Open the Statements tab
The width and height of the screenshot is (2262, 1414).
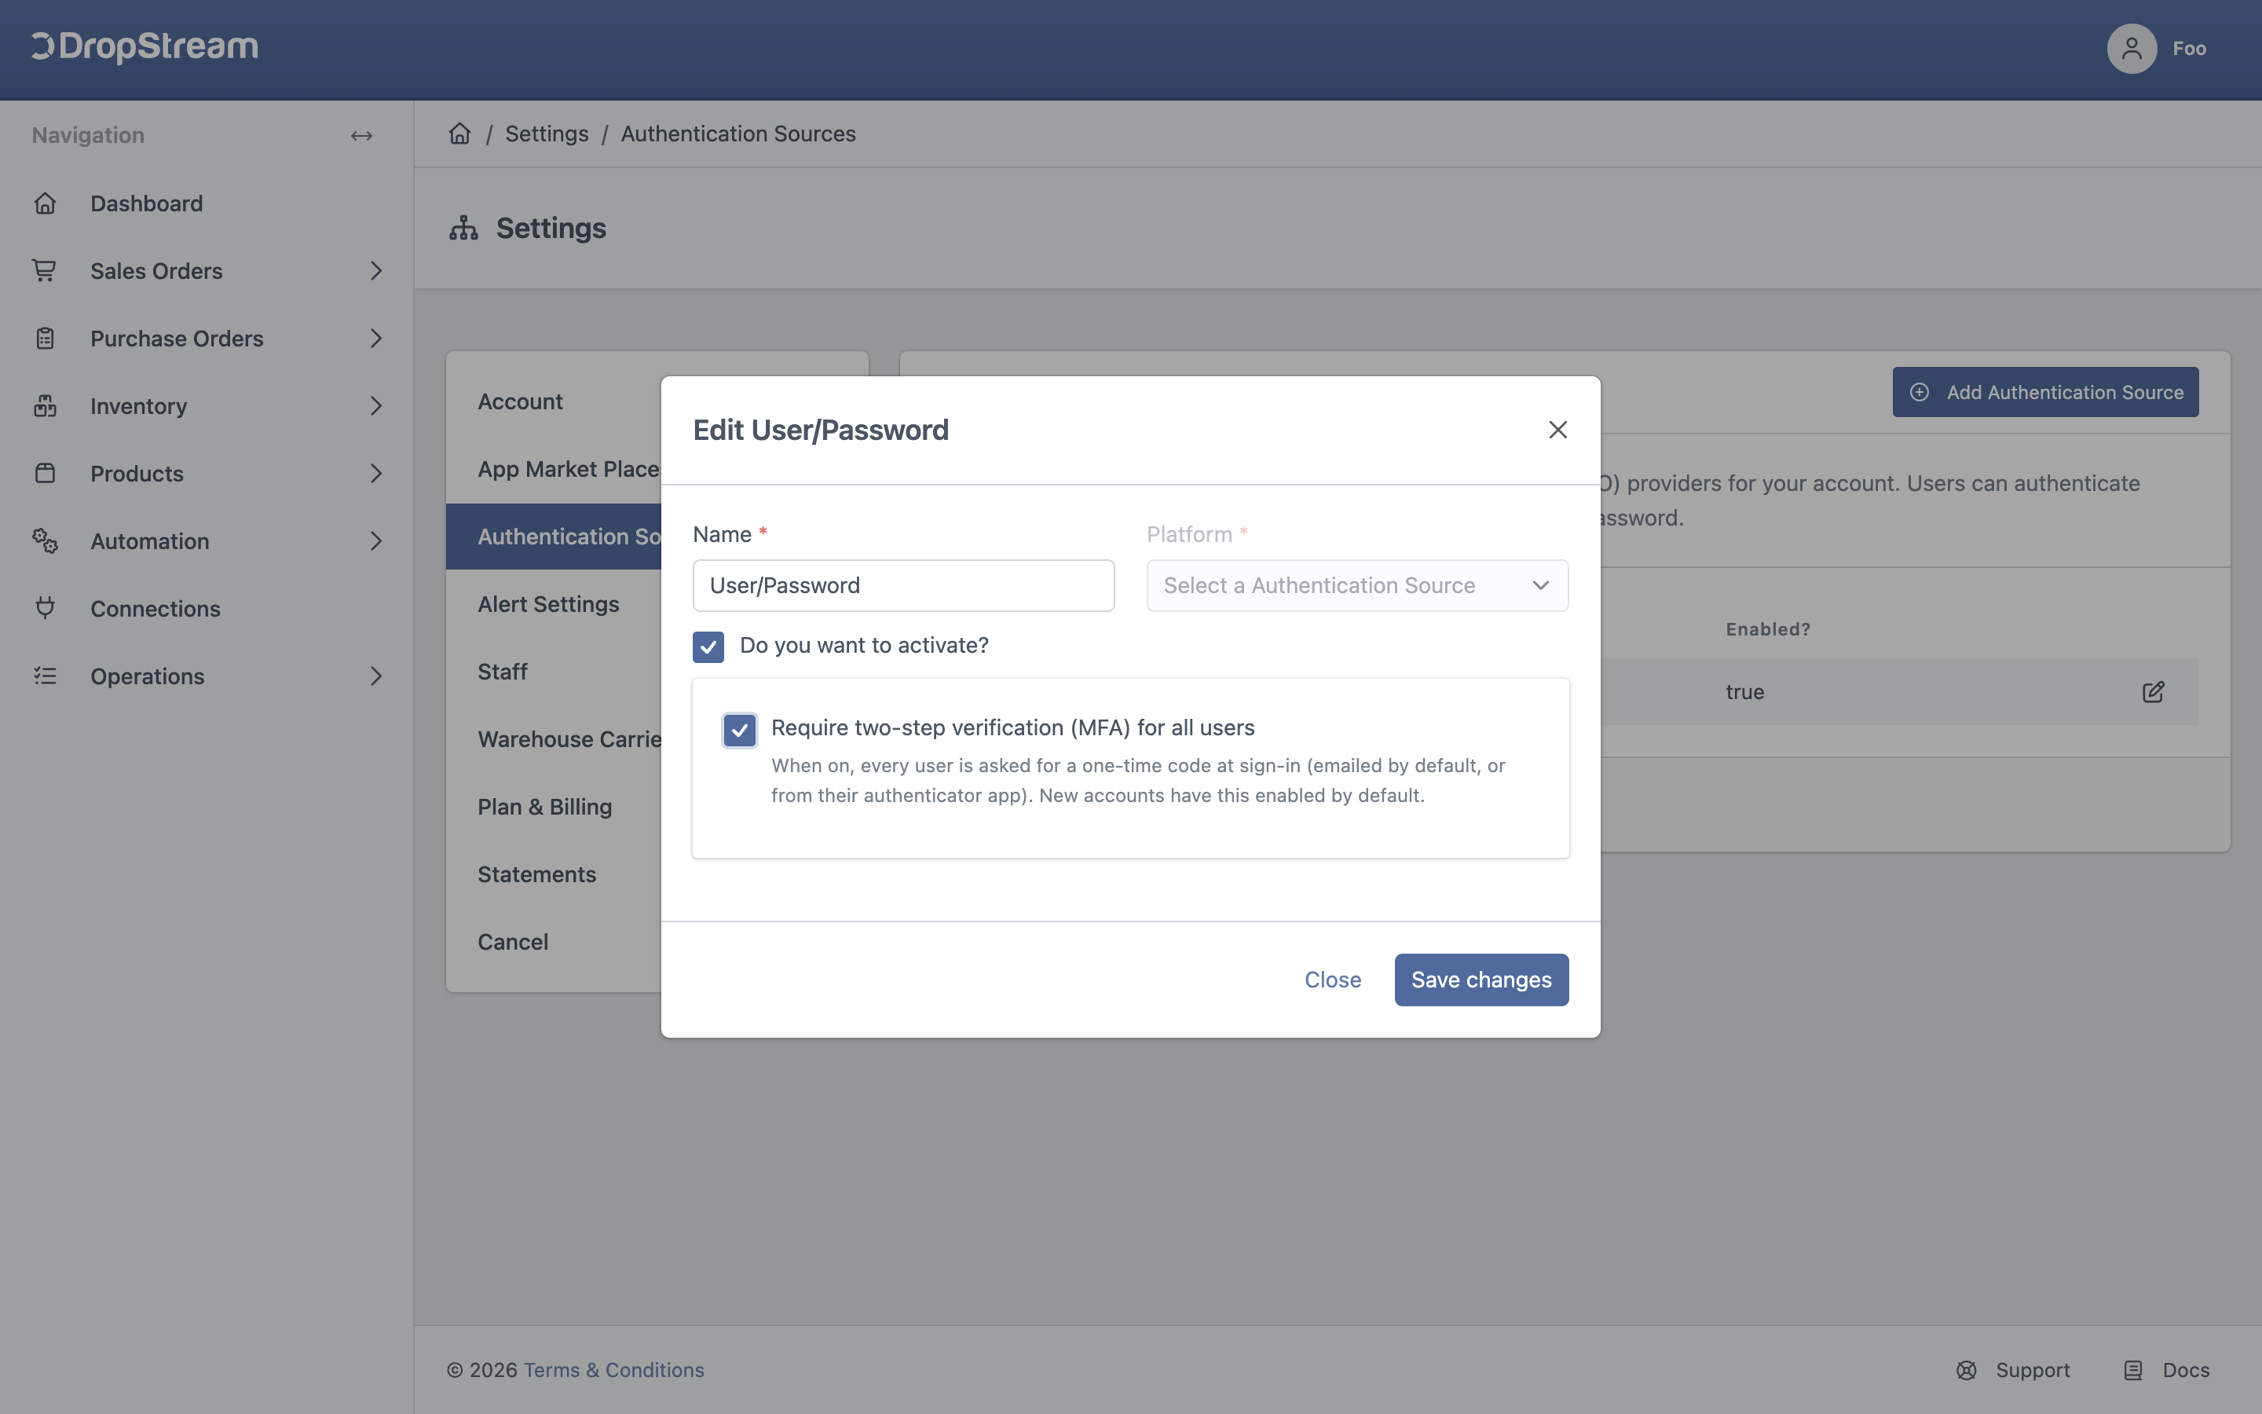pos(554,874)
